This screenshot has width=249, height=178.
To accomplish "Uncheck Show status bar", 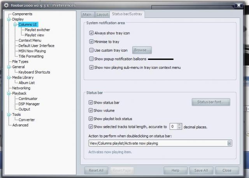I will click(91, 103).
